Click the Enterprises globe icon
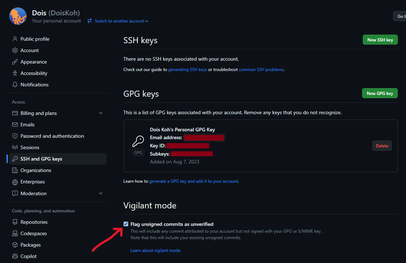The width and height of the screenshot is (406, 263). pyautogui.click(x=15, y=182)
